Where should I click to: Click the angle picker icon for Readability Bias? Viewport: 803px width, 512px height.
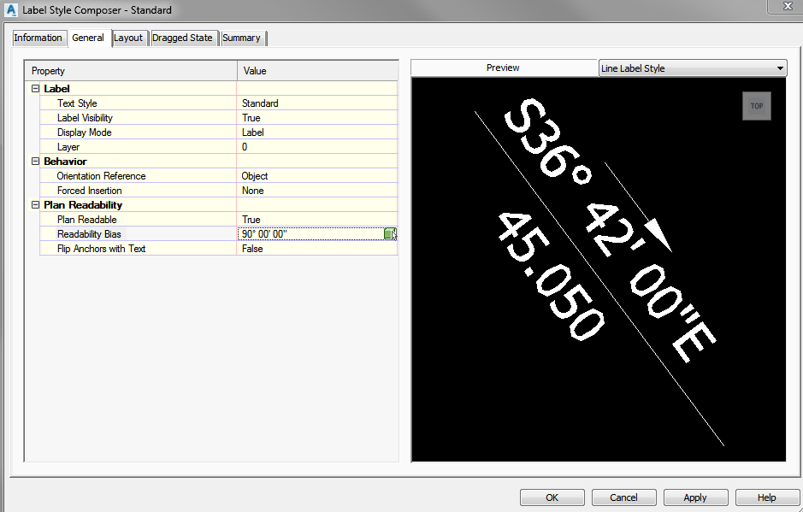pyautogui.click(x=390, y=233)
